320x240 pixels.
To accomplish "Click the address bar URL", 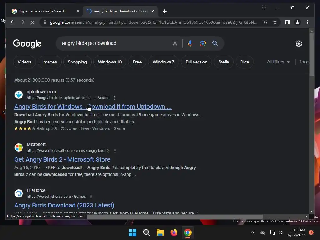I will (153, 22).
